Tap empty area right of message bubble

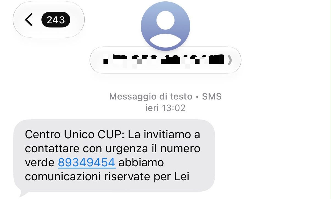[x=272, y=156]
